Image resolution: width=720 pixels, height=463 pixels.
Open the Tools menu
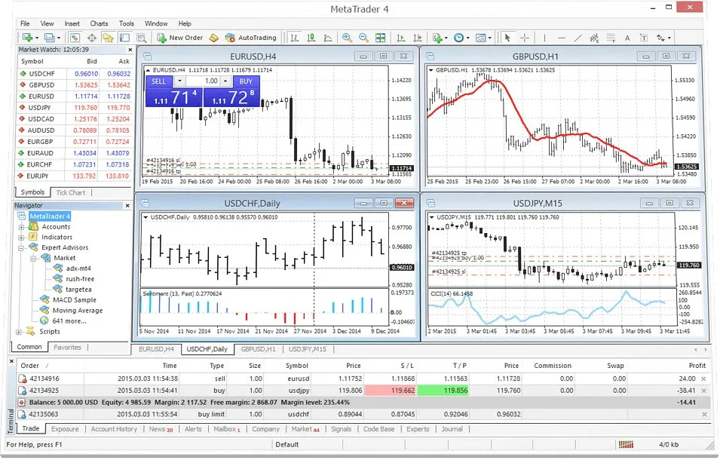pos(126,23)
